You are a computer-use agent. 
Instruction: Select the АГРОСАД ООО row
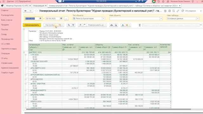[100, 79]
